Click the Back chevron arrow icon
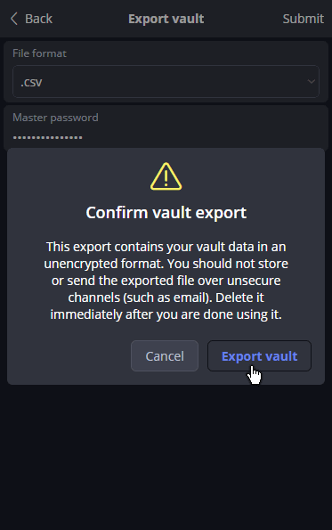 14,19
